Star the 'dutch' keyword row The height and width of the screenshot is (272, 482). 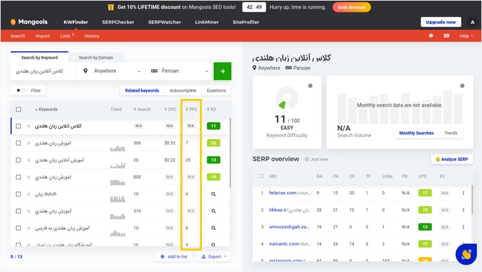pyautogui.click(x=28, y=194)
